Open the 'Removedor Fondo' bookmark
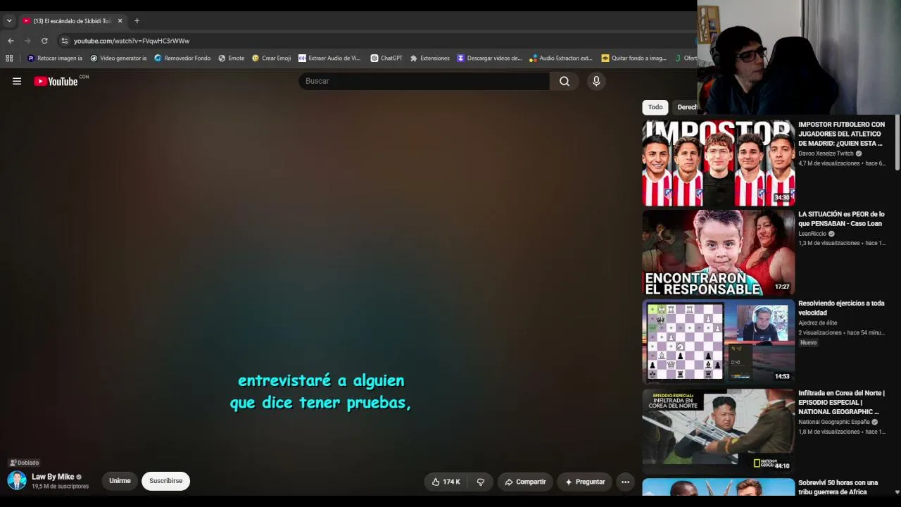 [182, 58]
